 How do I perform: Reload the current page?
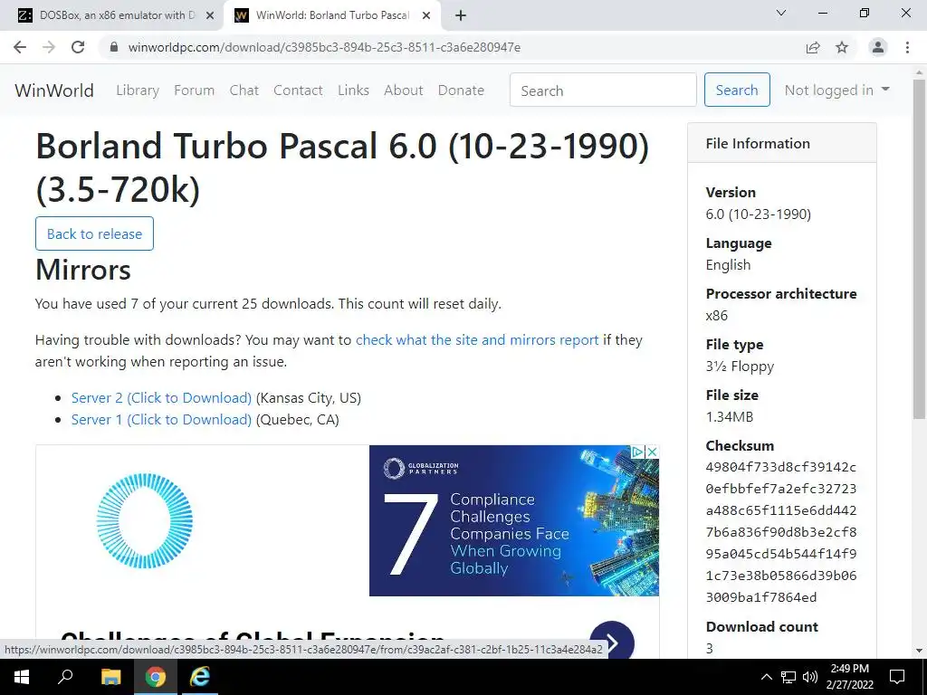point(78,47)
